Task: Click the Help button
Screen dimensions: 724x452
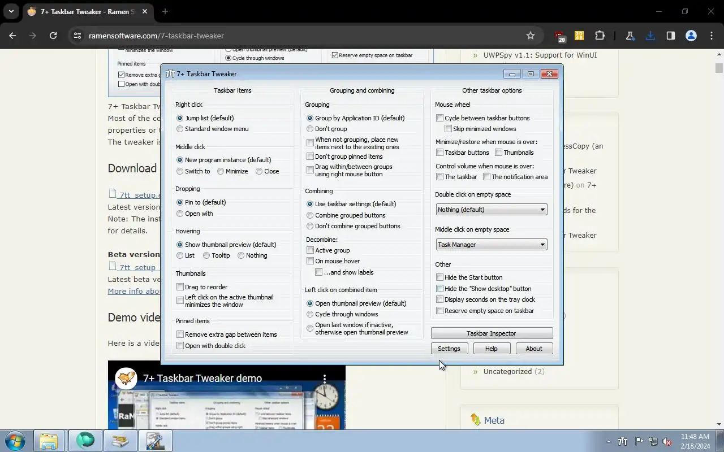Action: click(492, 349)
